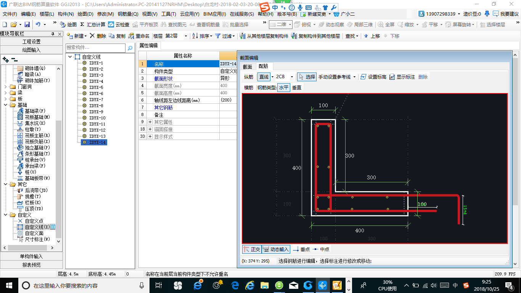The height and width of the screenshot is (293, 521).
Task: Select ZDYX-7 in component list
Action: point(96,100)
